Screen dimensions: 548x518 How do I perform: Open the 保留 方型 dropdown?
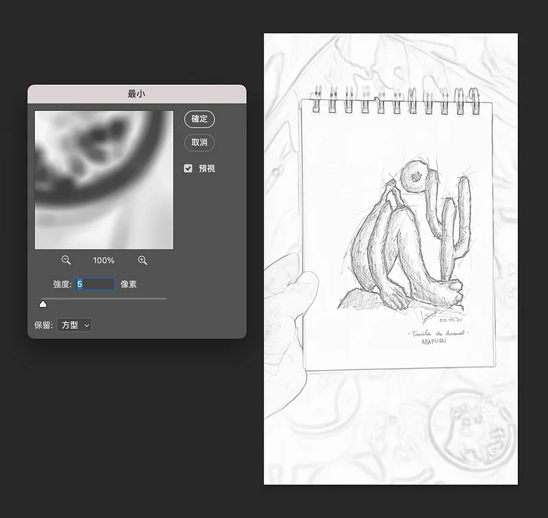tap(75, 325)
